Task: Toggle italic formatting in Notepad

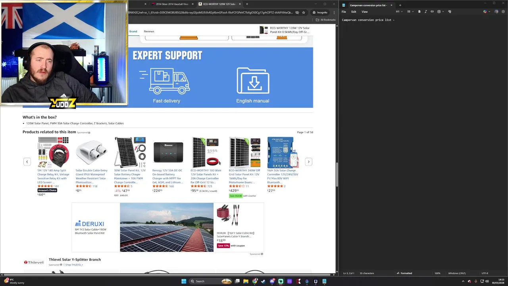Action: pos(425,12)
